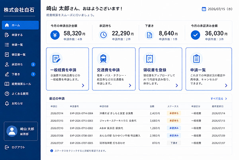Click application number EXP-2026-0710-0002
Viewport: 239px width, 160px height.
81,128
